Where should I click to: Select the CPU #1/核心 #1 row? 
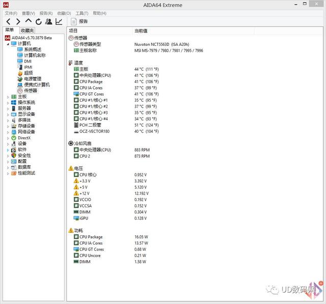pyautogui.click(x=116, y=100)
